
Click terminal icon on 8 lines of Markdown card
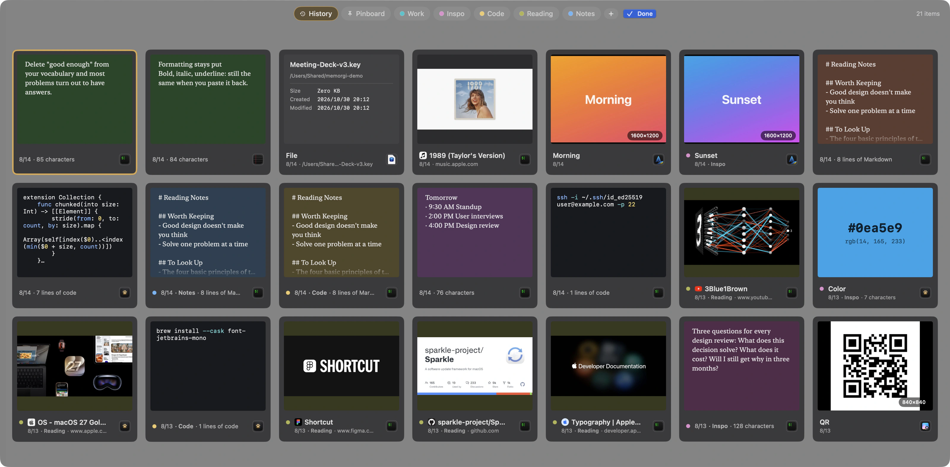point(925,159)
